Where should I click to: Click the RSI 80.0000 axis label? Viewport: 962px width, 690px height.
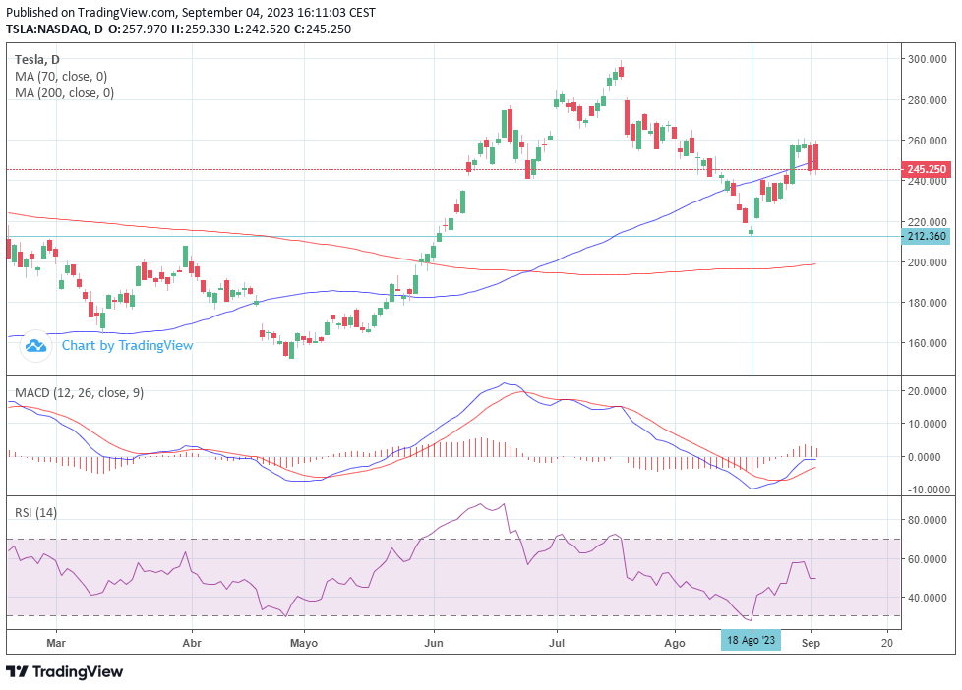click(929, 520)
